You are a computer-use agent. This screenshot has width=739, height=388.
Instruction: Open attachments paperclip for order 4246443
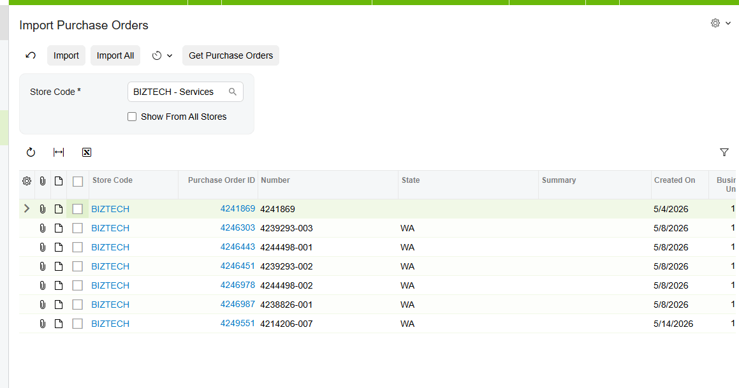[x=43, y=247]
